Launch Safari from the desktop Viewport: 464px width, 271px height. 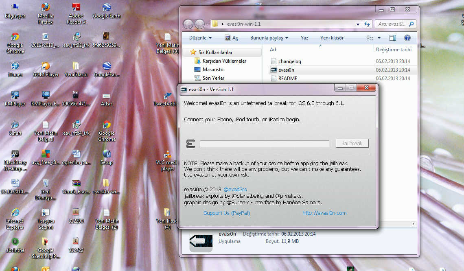(x=15, y=128)
